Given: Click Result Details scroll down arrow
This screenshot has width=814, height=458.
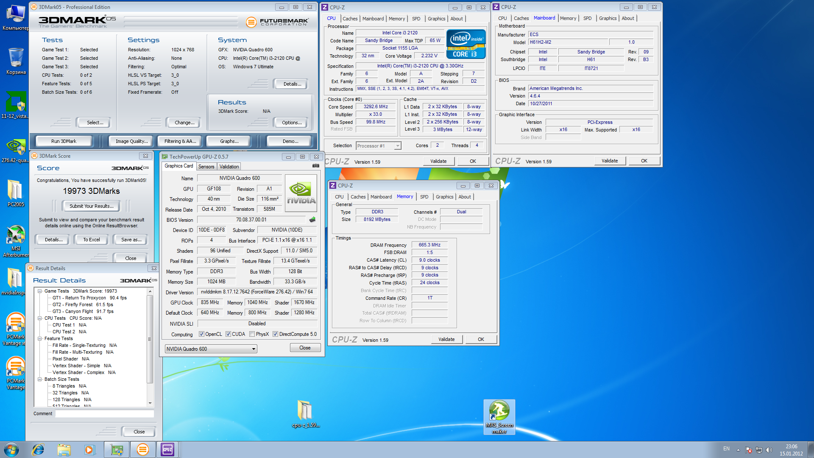Looking at the screenshot, I should (150, 403).
